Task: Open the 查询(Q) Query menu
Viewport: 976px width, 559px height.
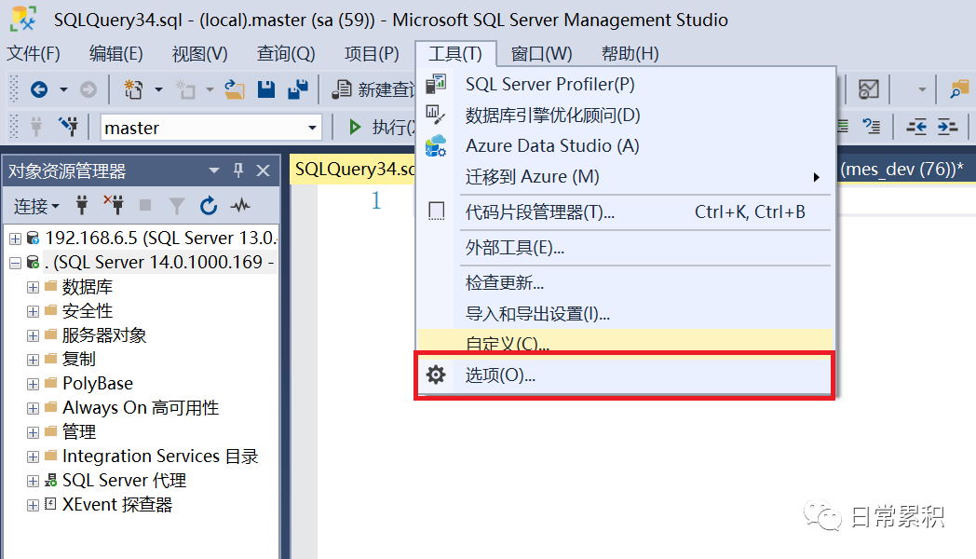Action: [286, 53]
